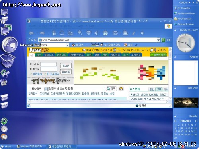Open the 통합검색 dropdown
Screen dimensions: 199x149
coord(46,89)
